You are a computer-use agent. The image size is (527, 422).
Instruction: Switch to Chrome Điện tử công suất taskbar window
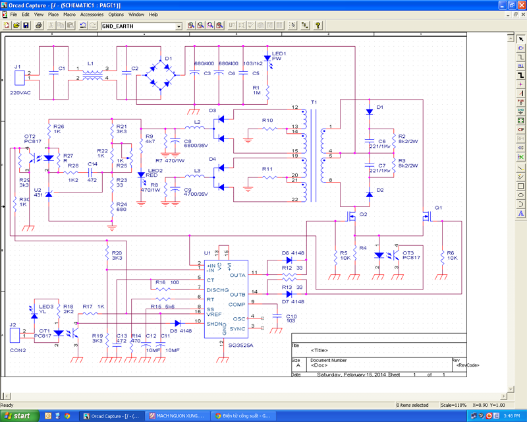(244, 416)
